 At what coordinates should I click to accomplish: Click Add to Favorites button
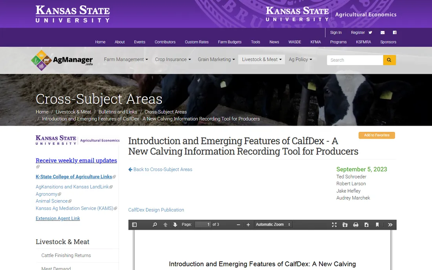[377, 135]
